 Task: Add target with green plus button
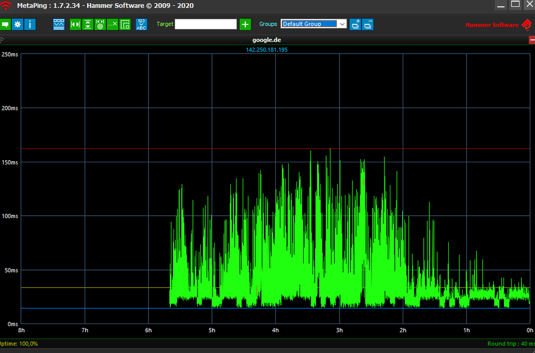tap(245, 25)
